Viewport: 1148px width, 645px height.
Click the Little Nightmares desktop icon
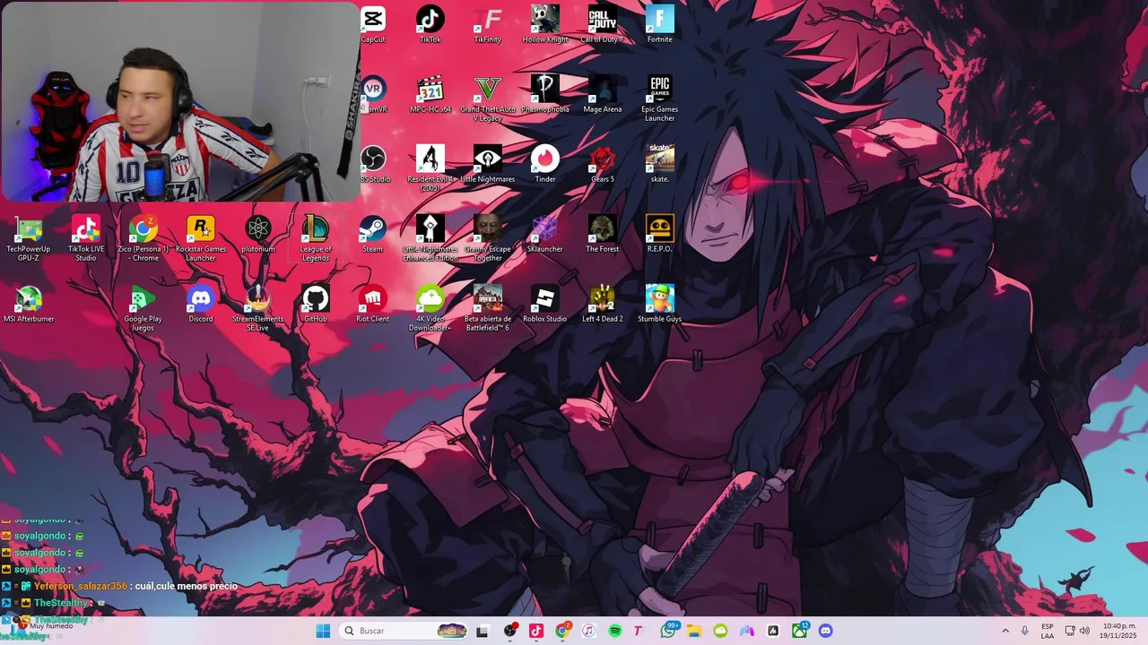click(x=488, y=164)
